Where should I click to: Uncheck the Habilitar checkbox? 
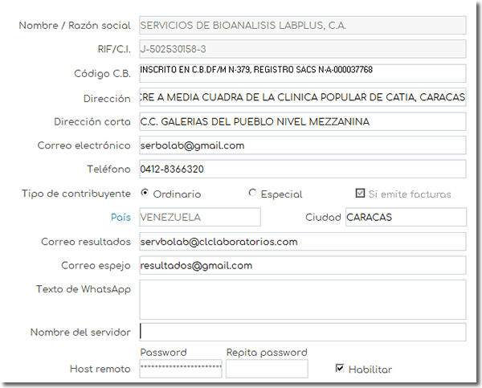(x=340, y=369)
